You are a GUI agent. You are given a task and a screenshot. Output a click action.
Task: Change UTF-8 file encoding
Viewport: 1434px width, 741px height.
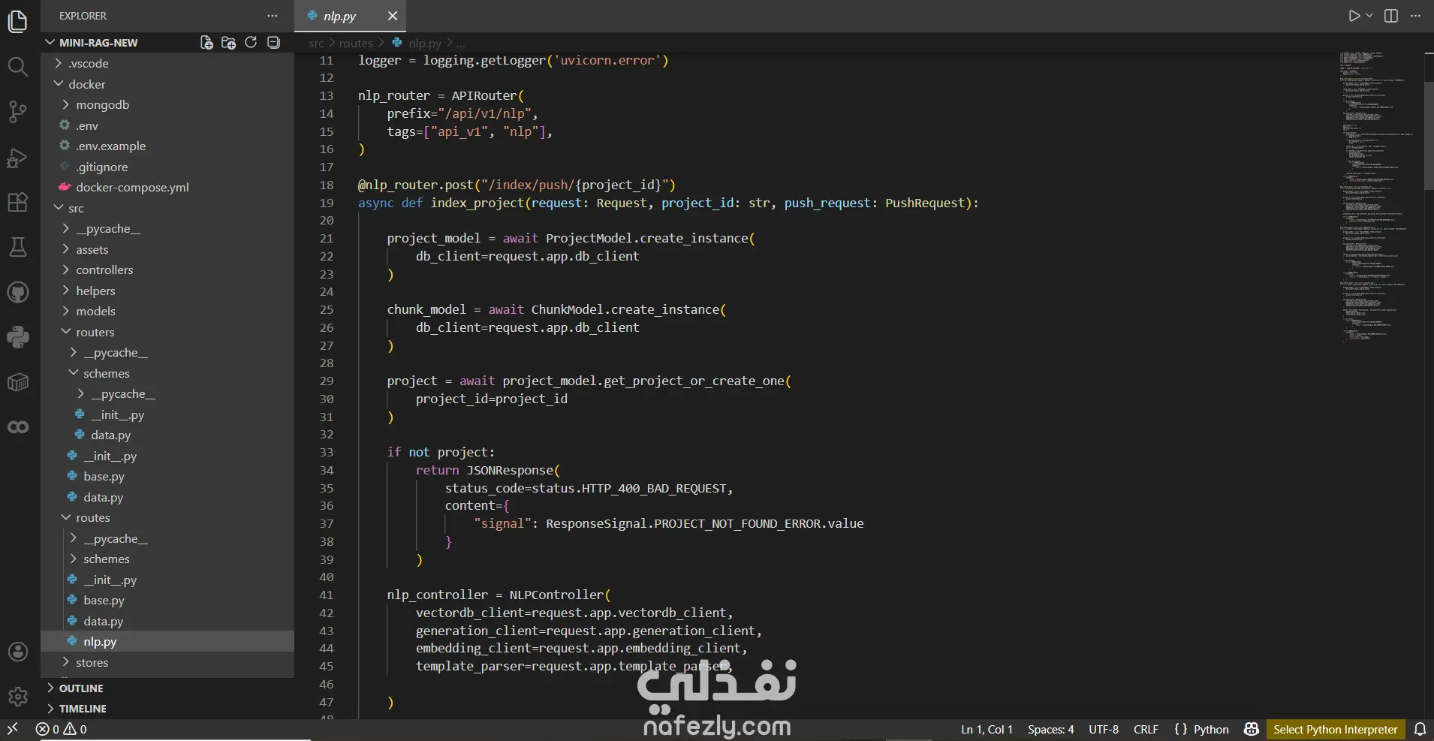point(1104,729)
